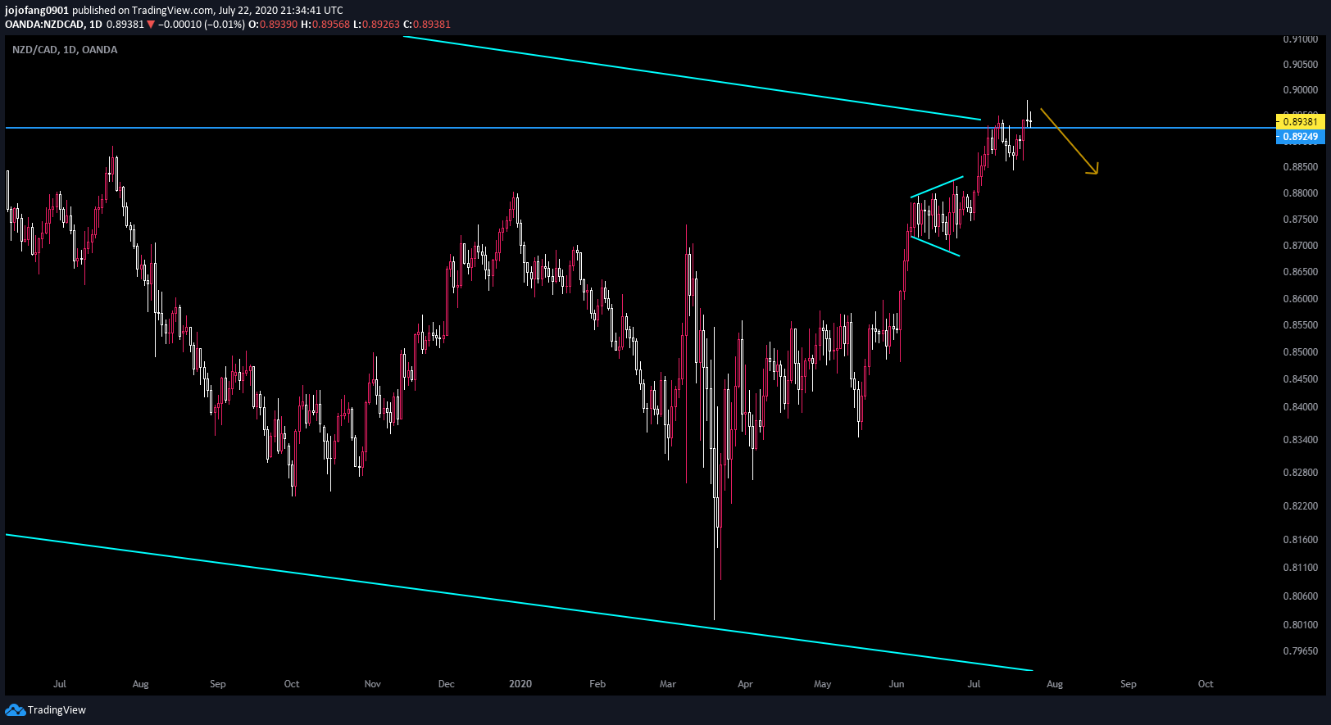The width and height of the screenshot is (1331, 725).
Task: Click the 0.83400 price axis label
Action: click(1301, 440)
